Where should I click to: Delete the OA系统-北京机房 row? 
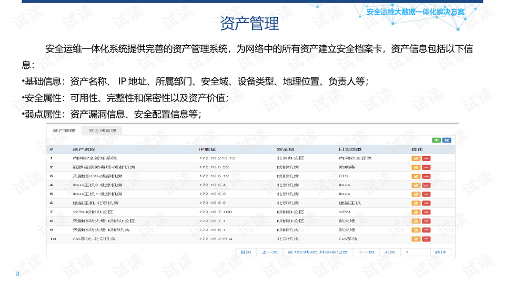pyautogui.click(x=426, y=239)
